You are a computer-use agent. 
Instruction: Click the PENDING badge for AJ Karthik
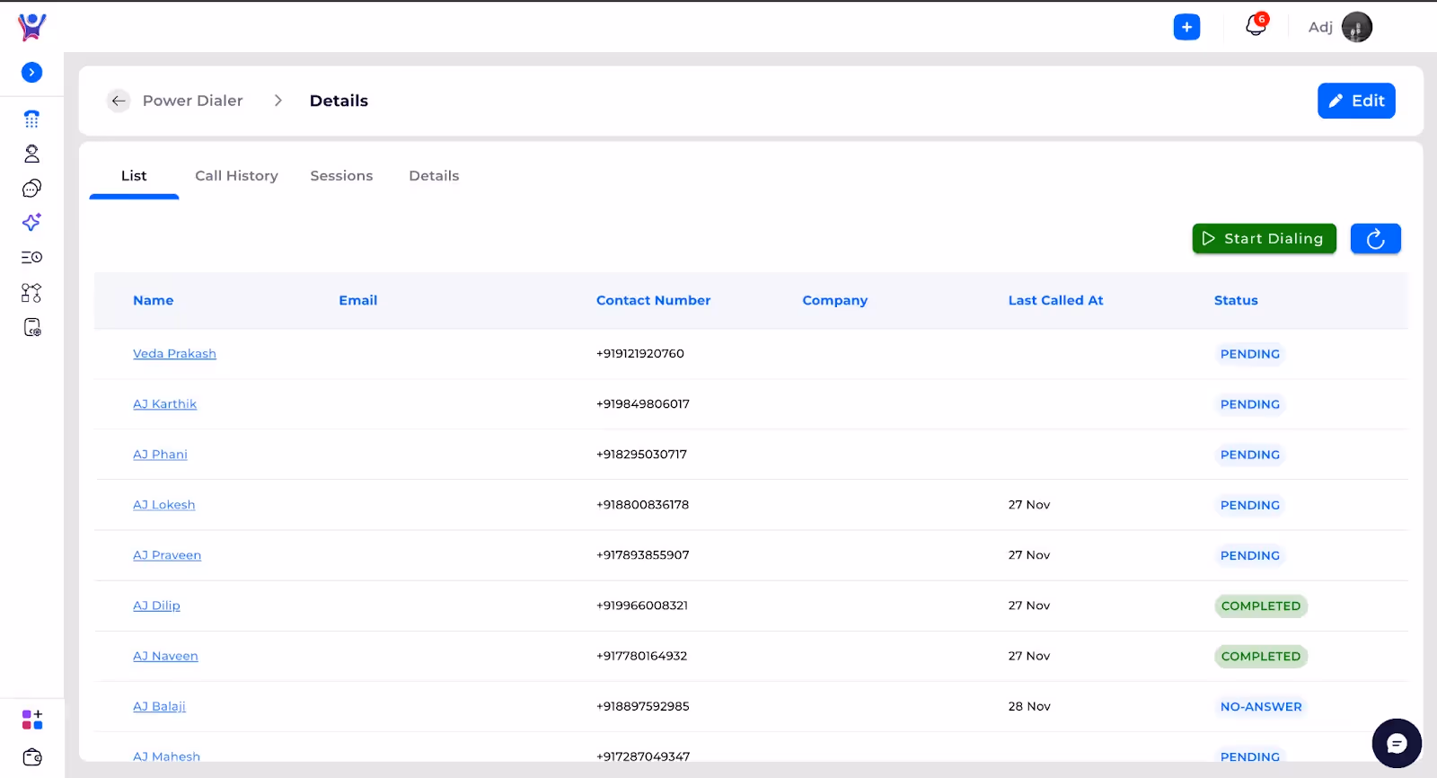click(1249, 404)
